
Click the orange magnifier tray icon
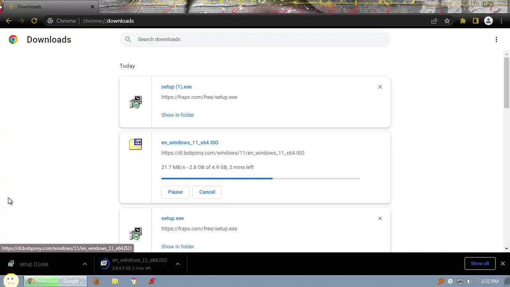pyautogui.click(x=441, y=281)
